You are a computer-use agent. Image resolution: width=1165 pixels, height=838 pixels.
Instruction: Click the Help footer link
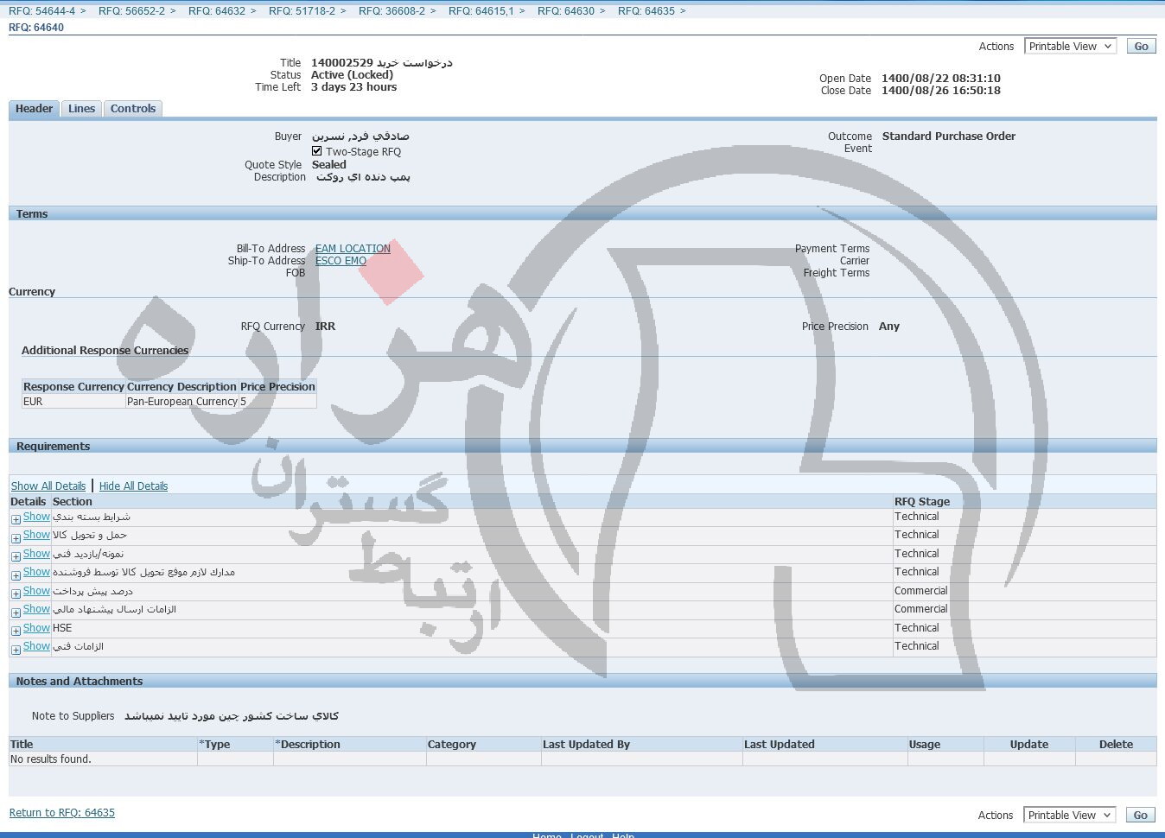(623, 835)
